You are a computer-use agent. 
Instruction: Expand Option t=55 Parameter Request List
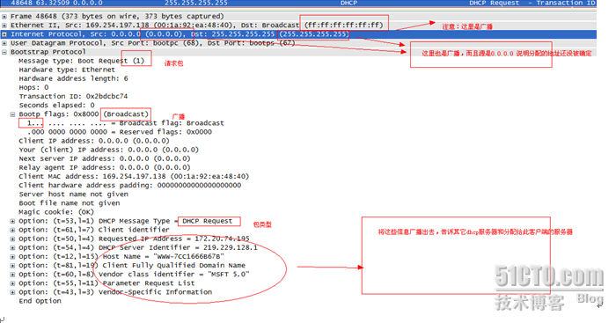tap(12, 283)
